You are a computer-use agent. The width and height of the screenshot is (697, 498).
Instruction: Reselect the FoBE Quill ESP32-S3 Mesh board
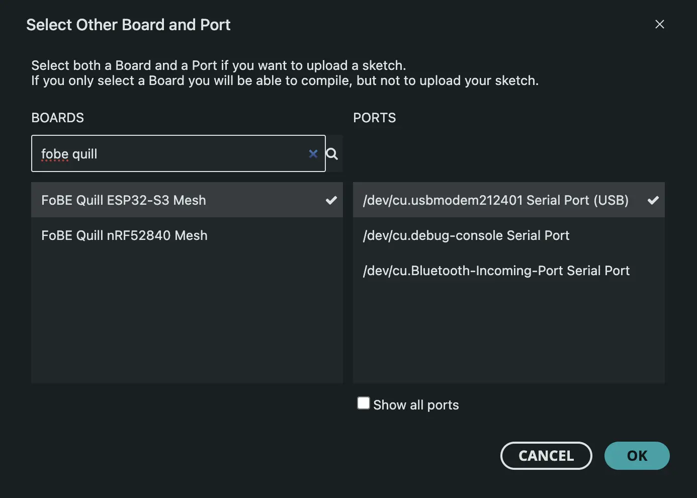tap(123, 200)
